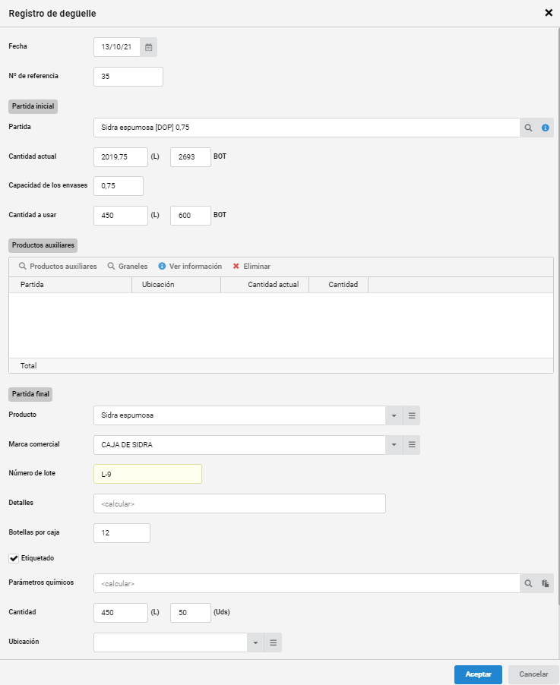The image size is (560, 685).
Task: Click Cantidad actual bottles field 2693
Action: click(191, 157)
